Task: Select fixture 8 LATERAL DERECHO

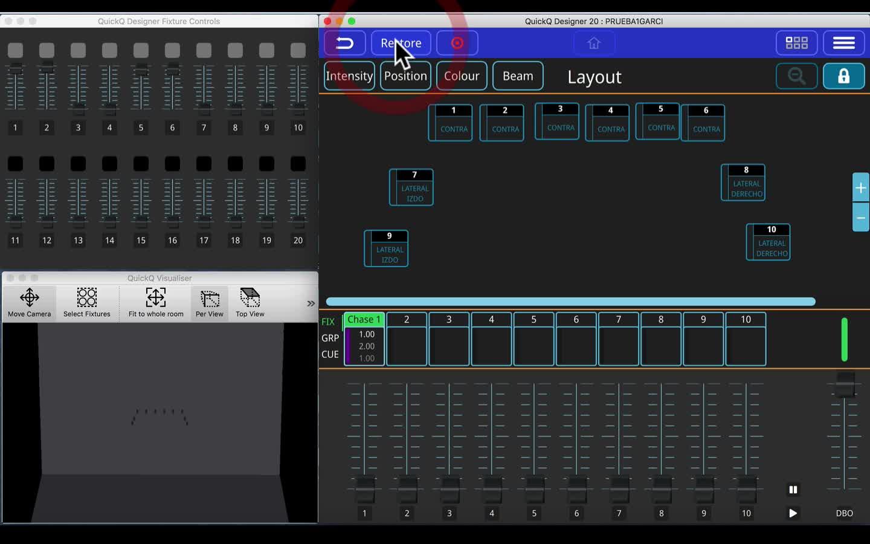Action: [x=743, y=183]
